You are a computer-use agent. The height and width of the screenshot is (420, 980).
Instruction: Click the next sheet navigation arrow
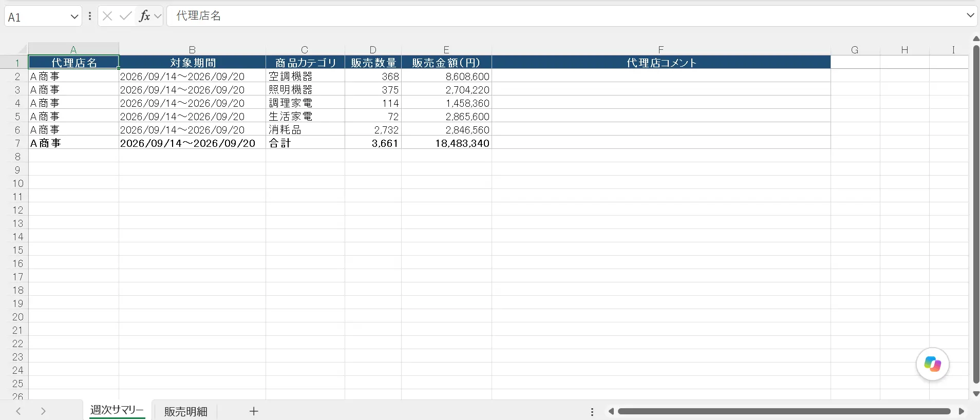43,411
